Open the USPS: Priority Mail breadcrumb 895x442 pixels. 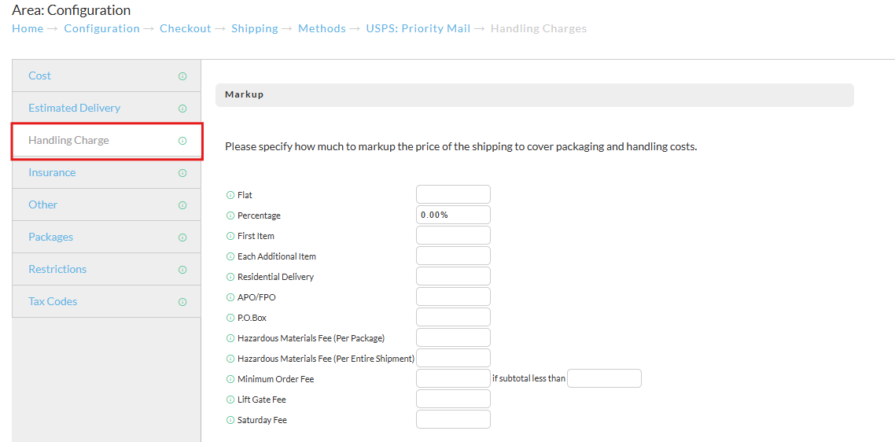(418, 28)
